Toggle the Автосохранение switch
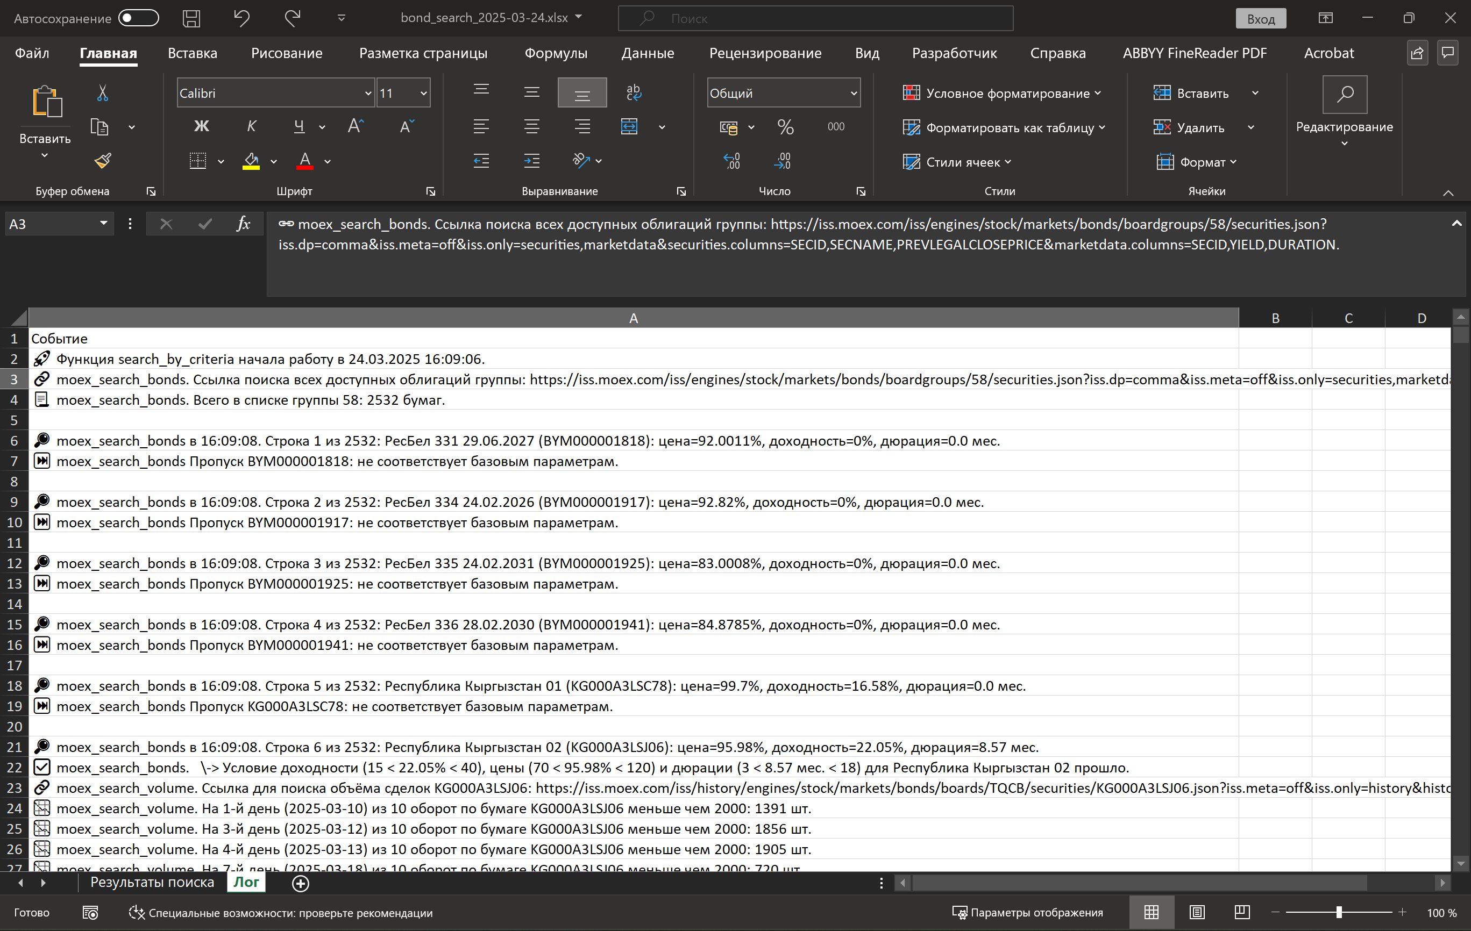Screen dimensions: 1471x931 coord(138,18)
